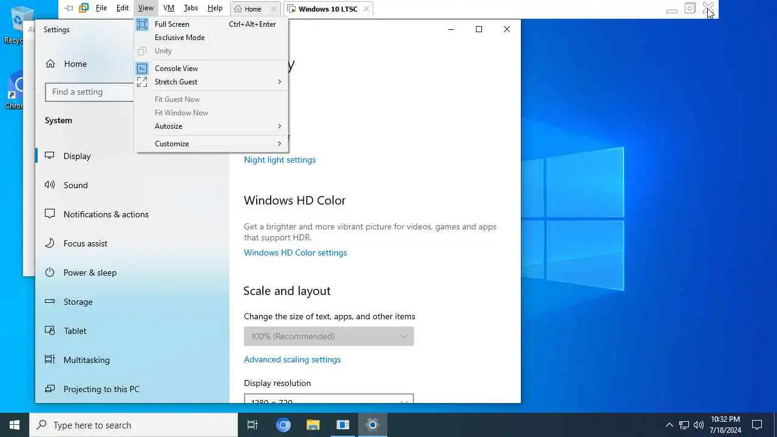The height and width of the screenshot is (437, 777).
Task: Open Task View from taskbar
Action: pyautogui.click(x=253, y=425)
